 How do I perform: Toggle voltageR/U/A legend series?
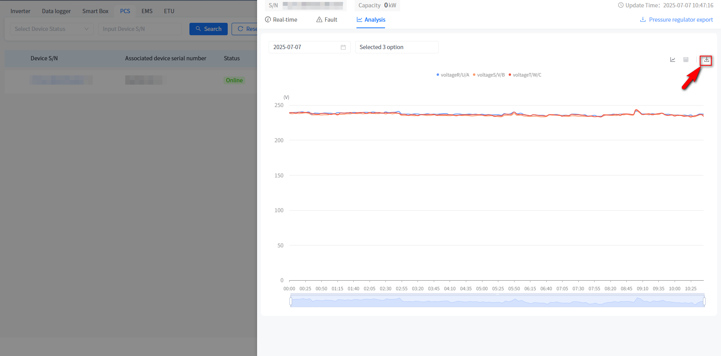(453, 75)
